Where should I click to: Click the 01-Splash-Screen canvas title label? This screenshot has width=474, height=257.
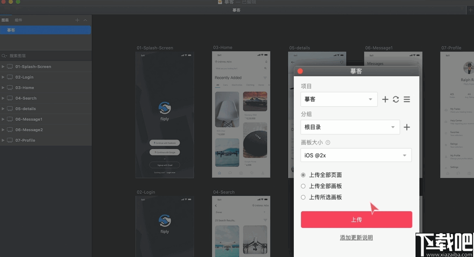click(x=155, y=48)
